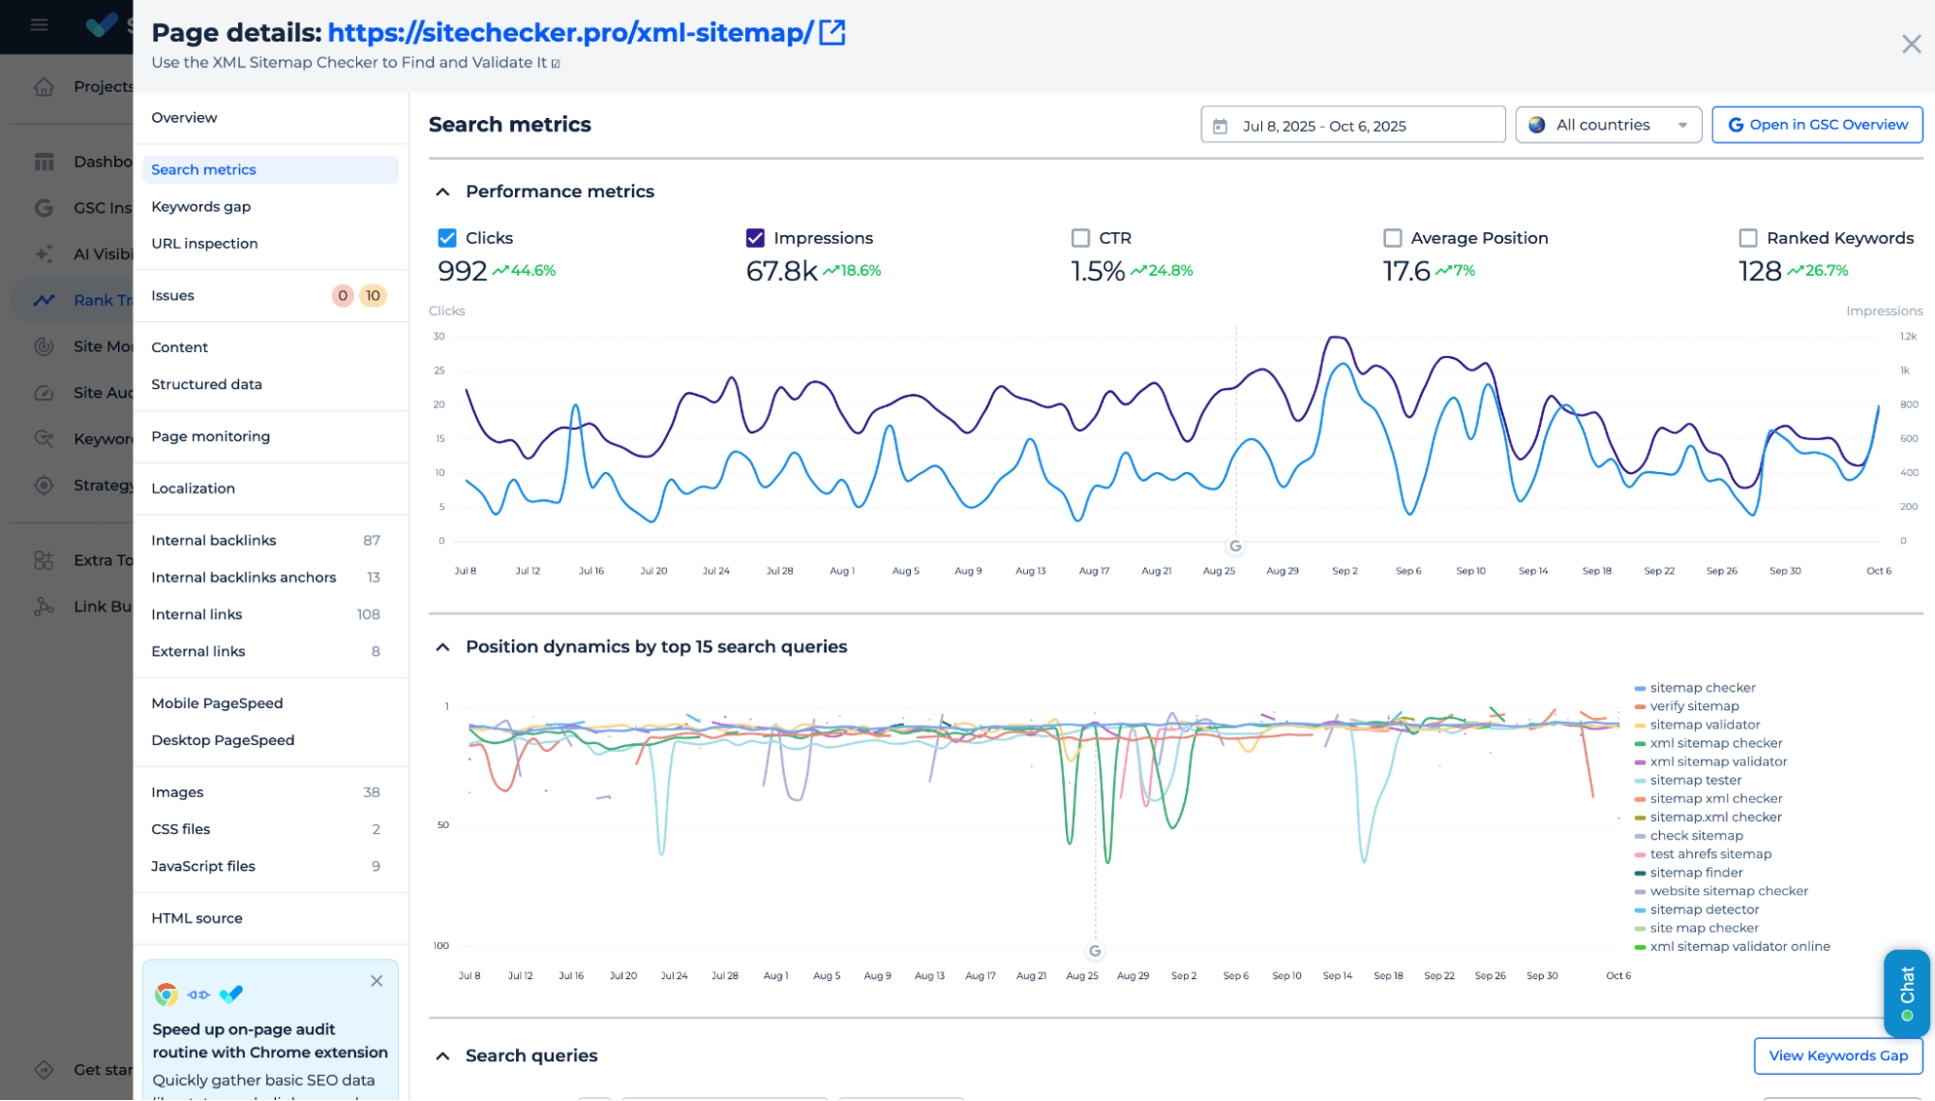Open page URL via external link icon
1935x1101 pixels.
point(831,33)
